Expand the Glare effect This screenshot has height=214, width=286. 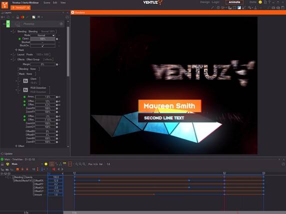(x=17, y=80)
